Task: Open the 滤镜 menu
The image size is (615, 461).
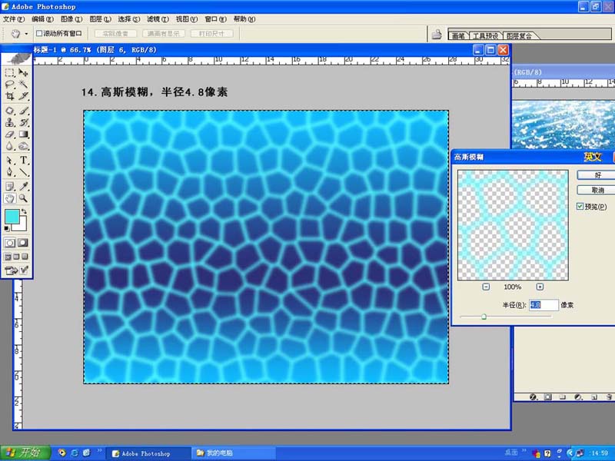Action: click(x=158, y=18)
